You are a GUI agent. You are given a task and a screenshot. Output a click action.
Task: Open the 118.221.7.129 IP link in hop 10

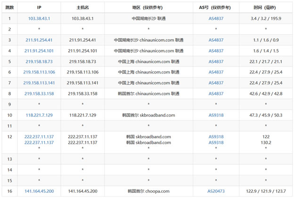click(x=39, y=115)
